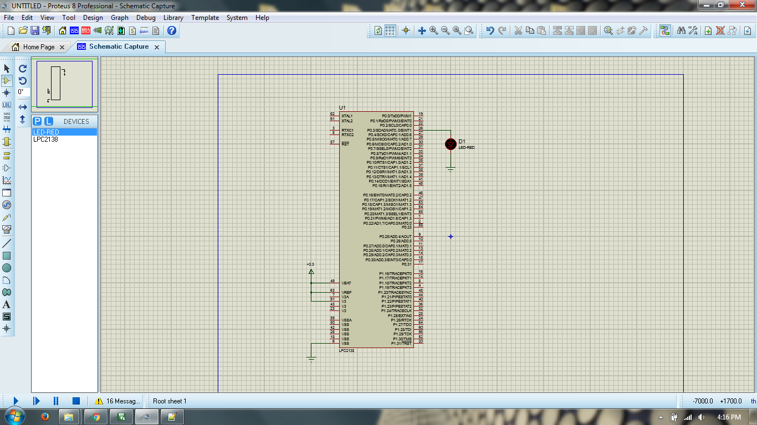Undo the last action
The width and height of the screenshot is (757, 425).
(490, 30)
